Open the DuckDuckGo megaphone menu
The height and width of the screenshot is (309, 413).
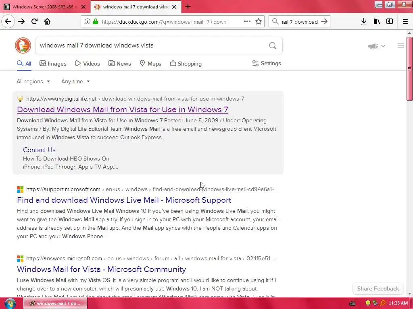[376, 46]
